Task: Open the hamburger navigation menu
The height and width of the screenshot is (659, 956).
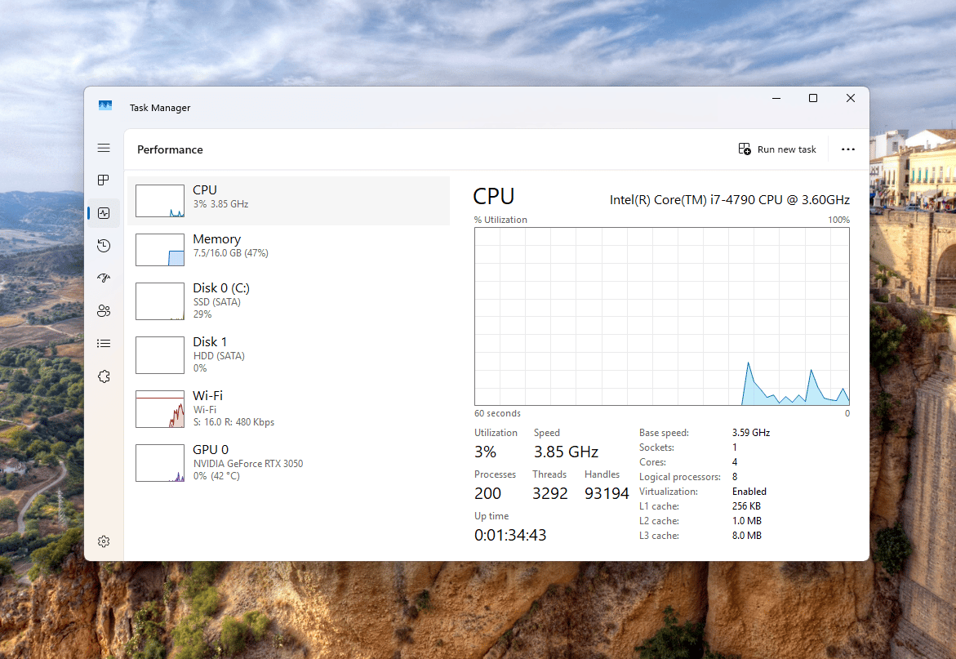Action: [104, 148]
